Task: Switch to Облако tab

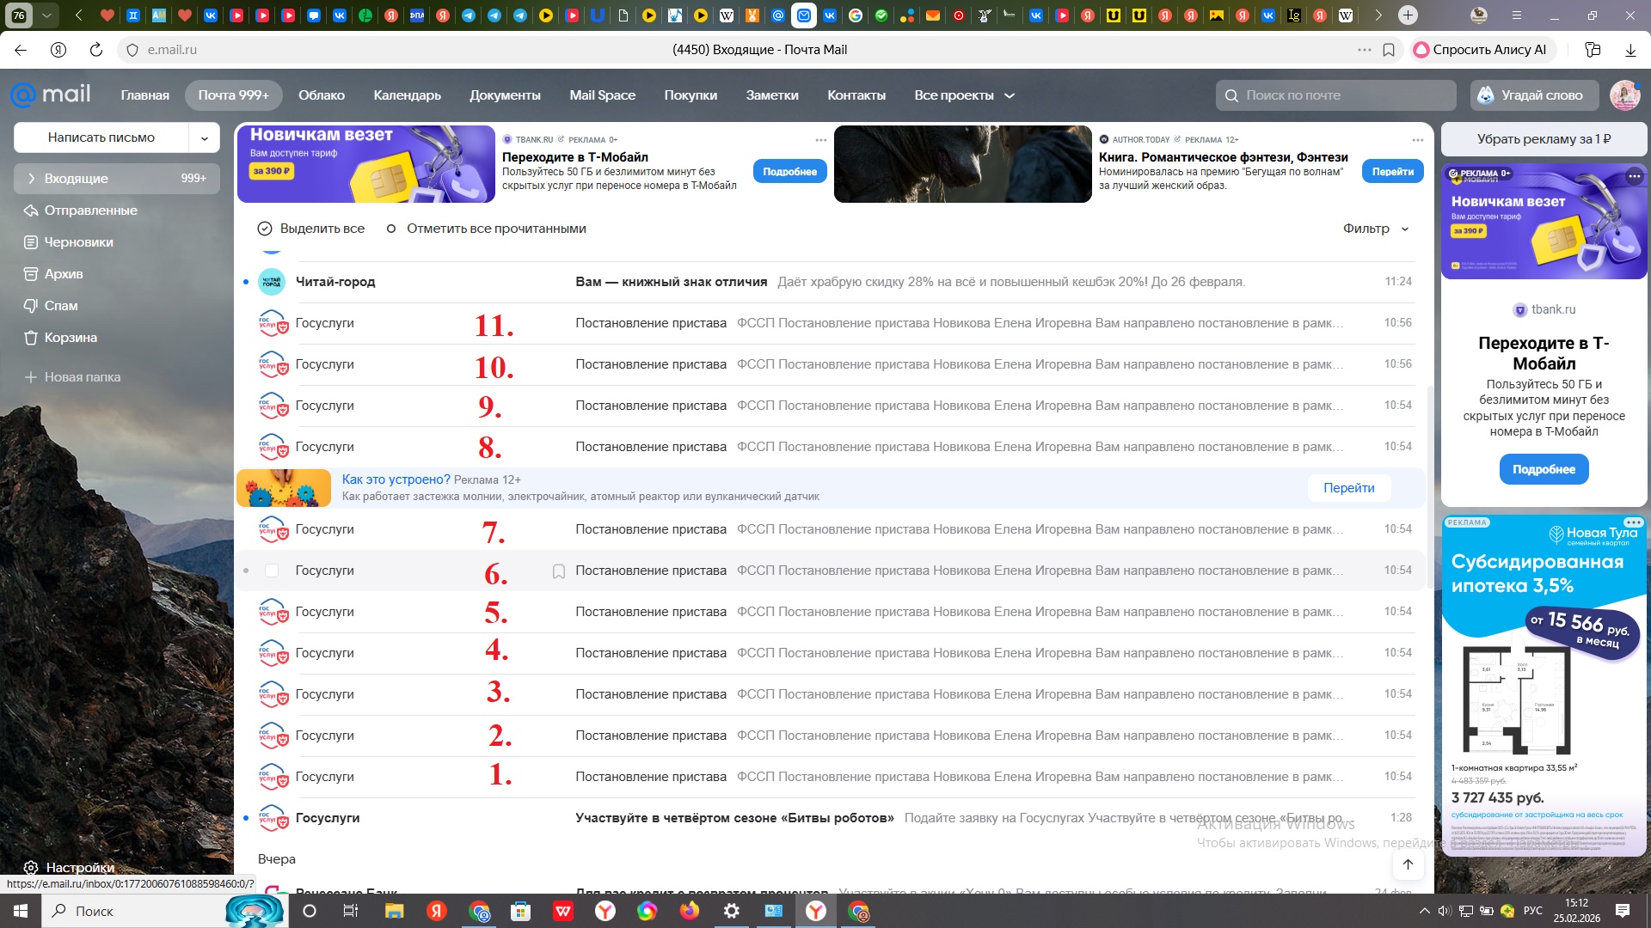Action: coord(322,95)
